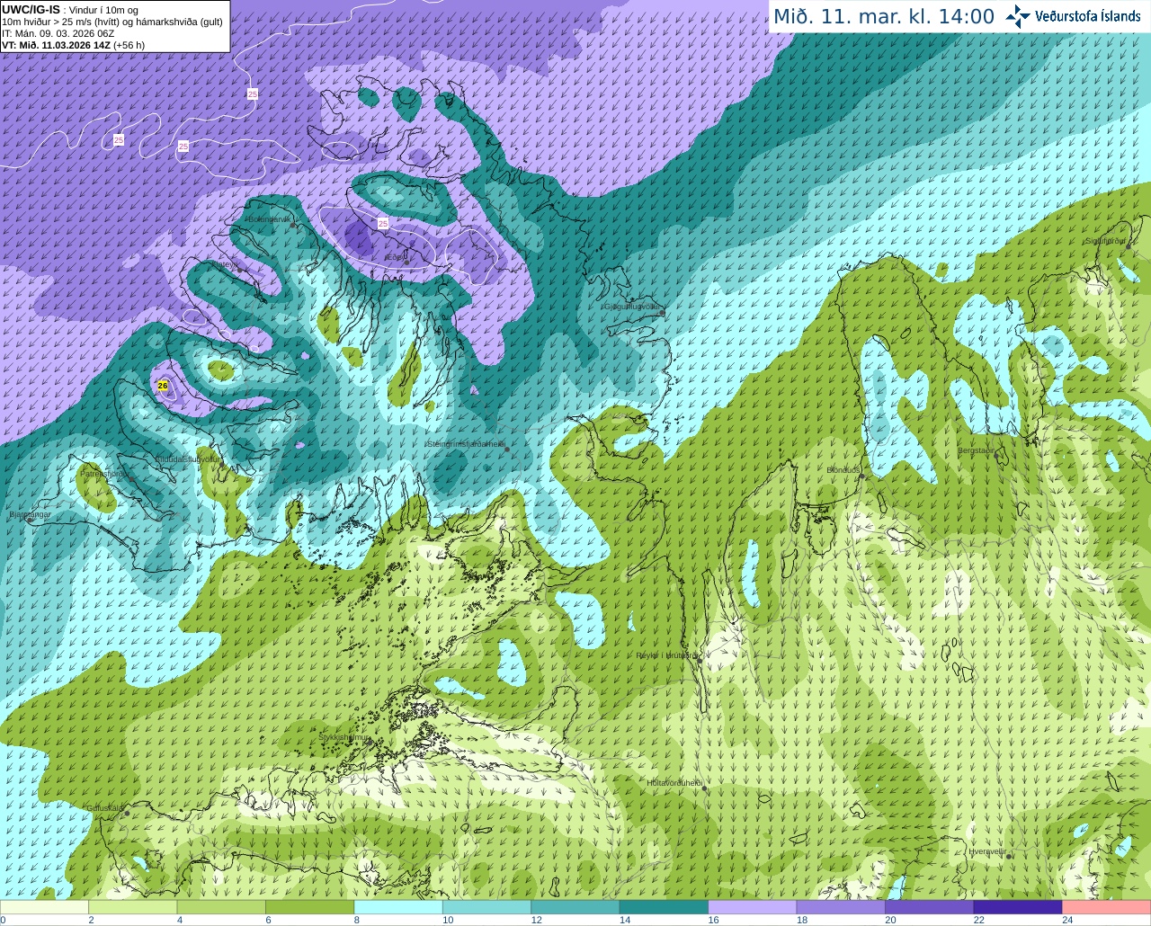Click the 'IT: Mán. 09. 03. 2026 06Z' line
The width and height of the screenshot is (1151, 926).
[x=58, y=33]
